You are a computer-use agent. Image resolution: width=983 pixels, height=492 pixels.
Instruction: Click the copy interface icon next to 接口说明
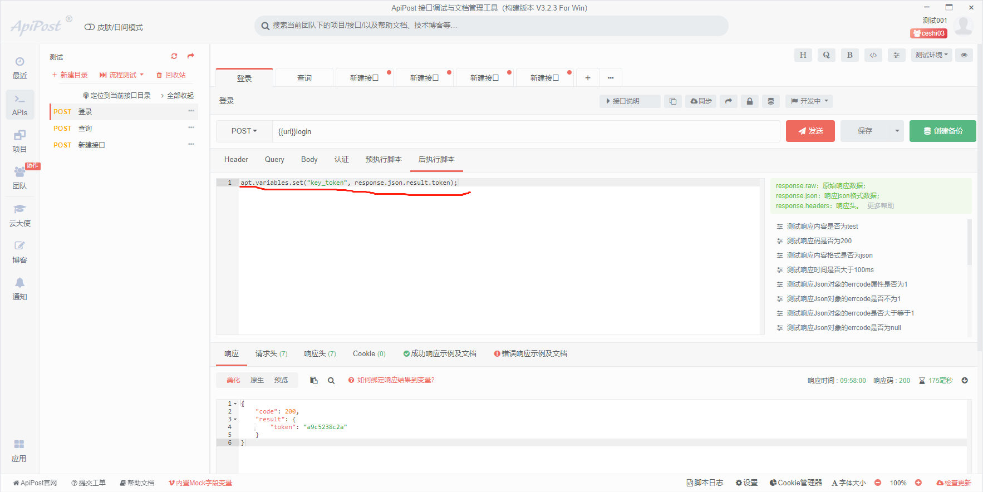pos(672,101)
